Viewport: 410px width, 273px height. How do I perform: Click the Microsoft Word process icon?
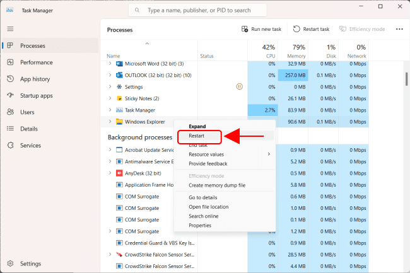coord(119,64)
